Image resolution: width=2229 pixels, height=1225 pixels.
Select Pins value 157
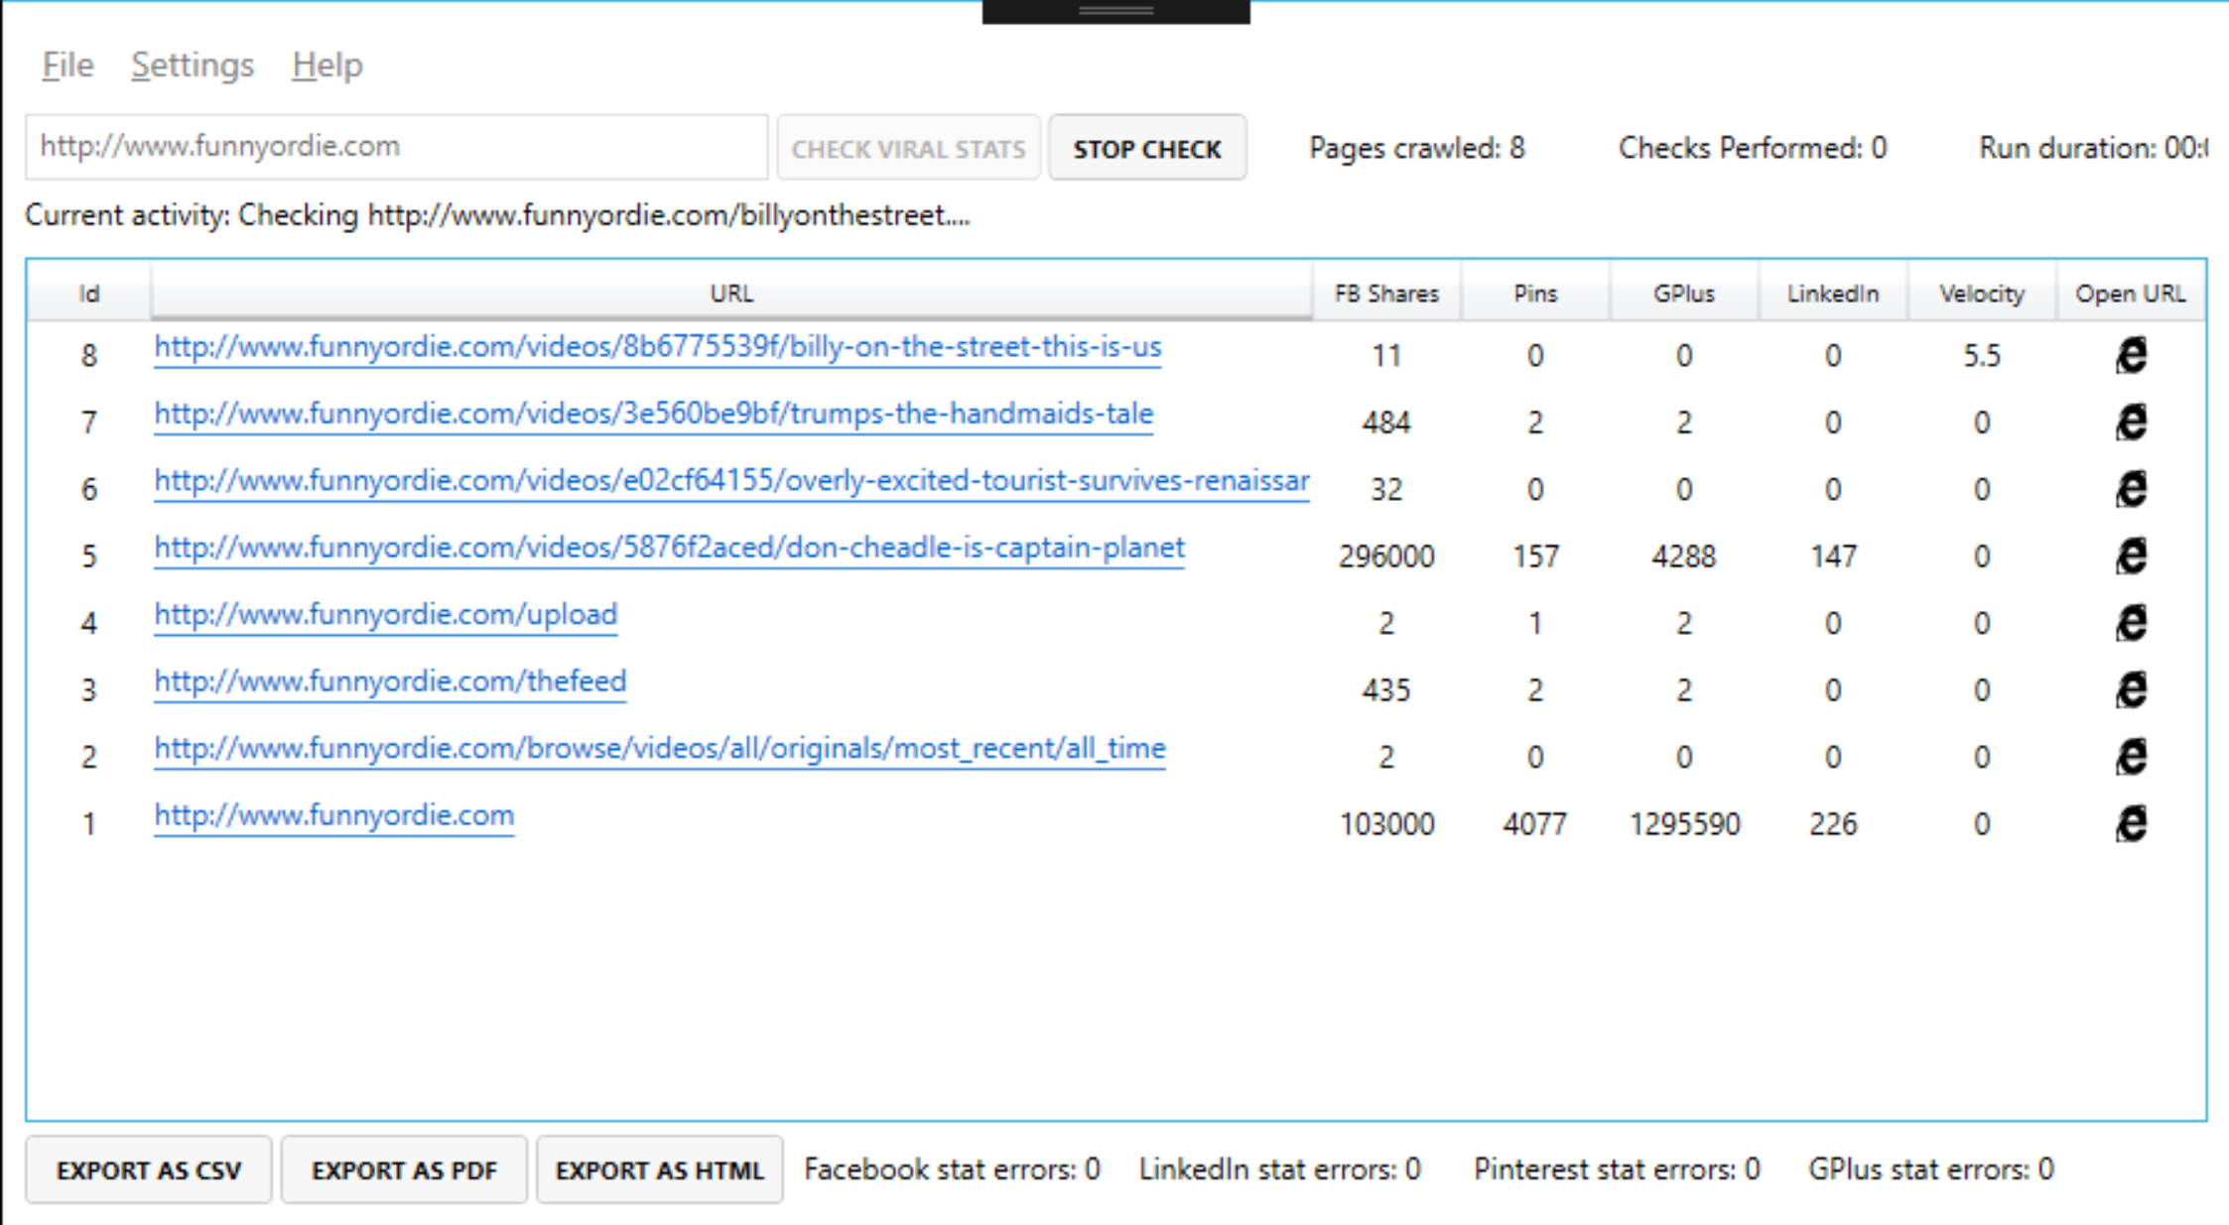tap(1535, 556)
